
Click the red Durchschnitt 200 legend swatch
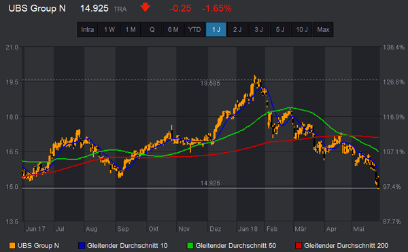tap(299, 245)
